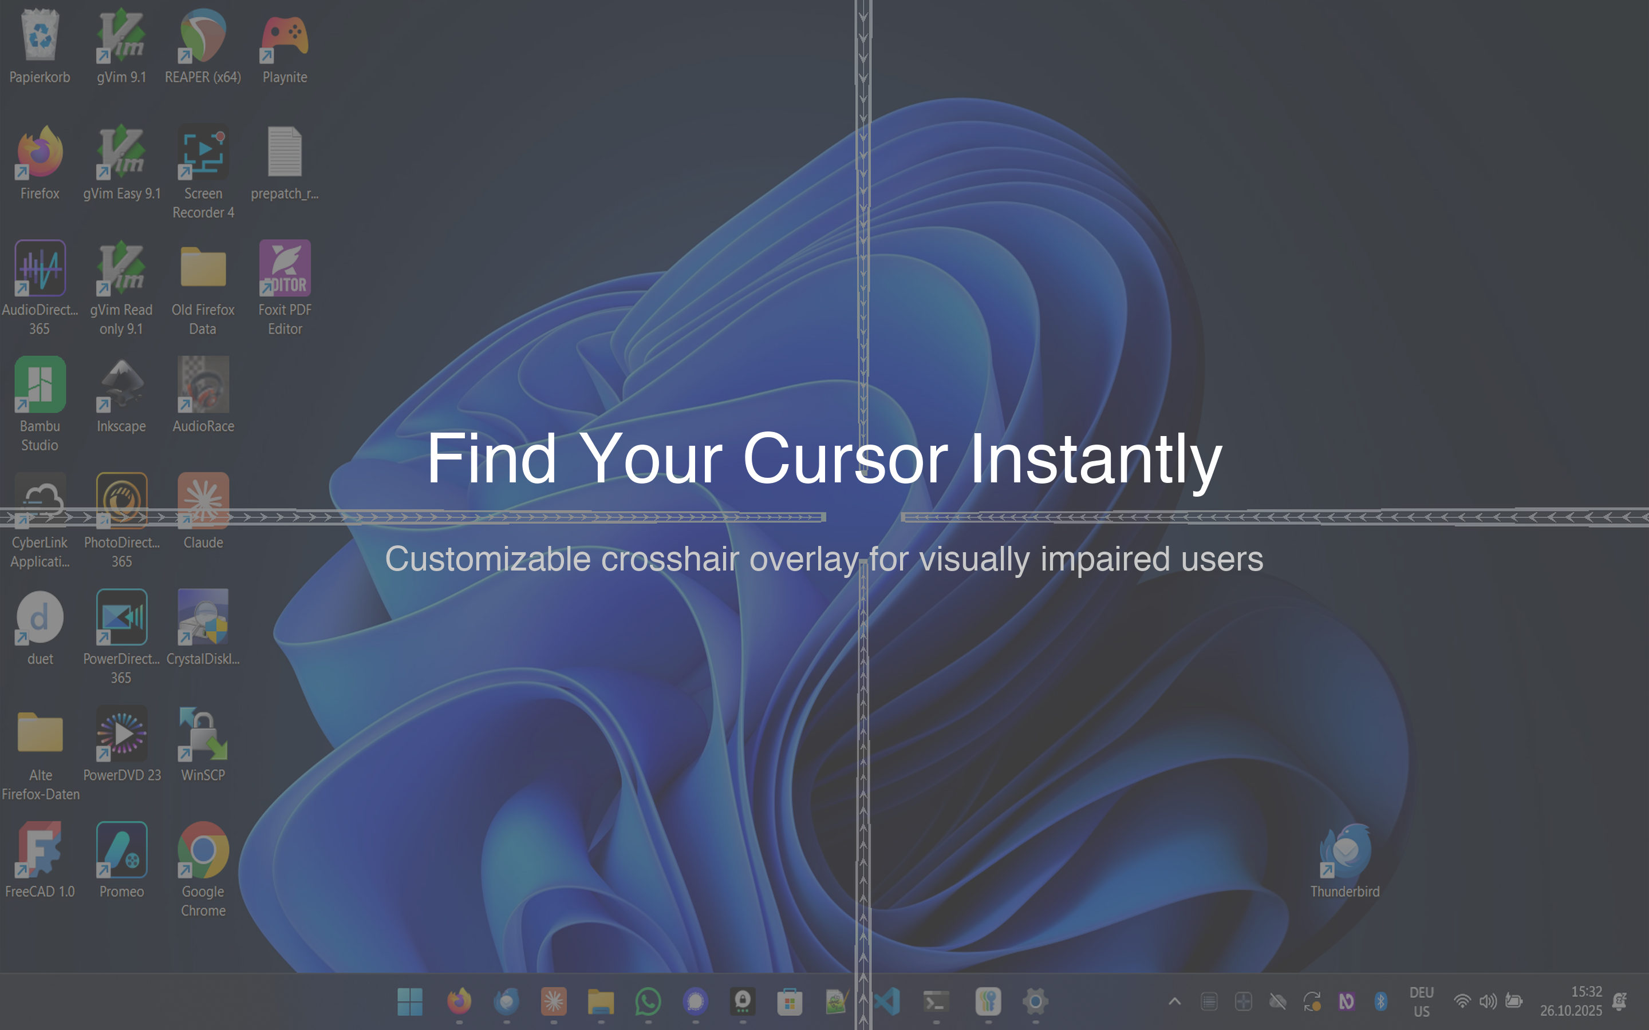Select the Old Firefox Data folder
Image resolution: width=1649 pixels, height=1030 pixels.
tap(203, 269)
